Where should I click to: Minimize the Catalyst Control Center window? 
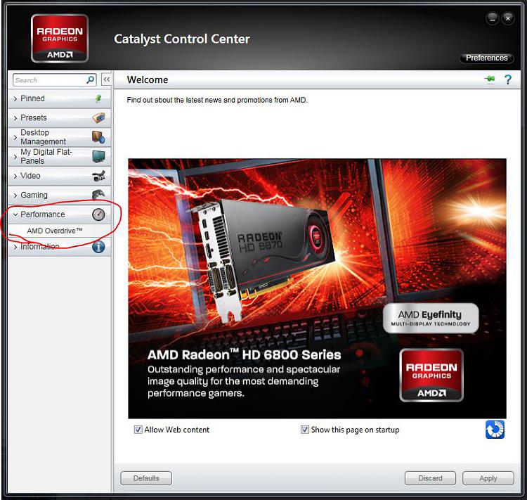(x=493, y=18)
